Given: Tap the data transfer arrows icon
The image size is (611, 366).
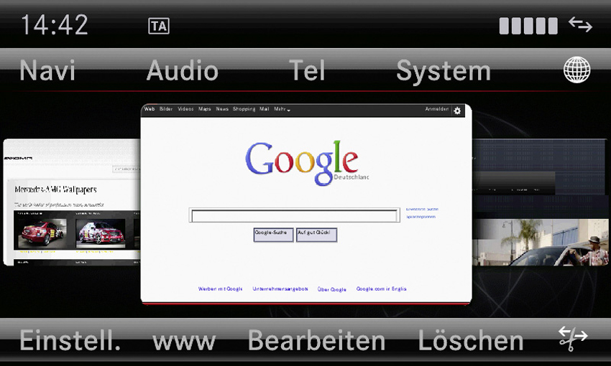Looking at the screenshot, I should (x=580, y=24).
